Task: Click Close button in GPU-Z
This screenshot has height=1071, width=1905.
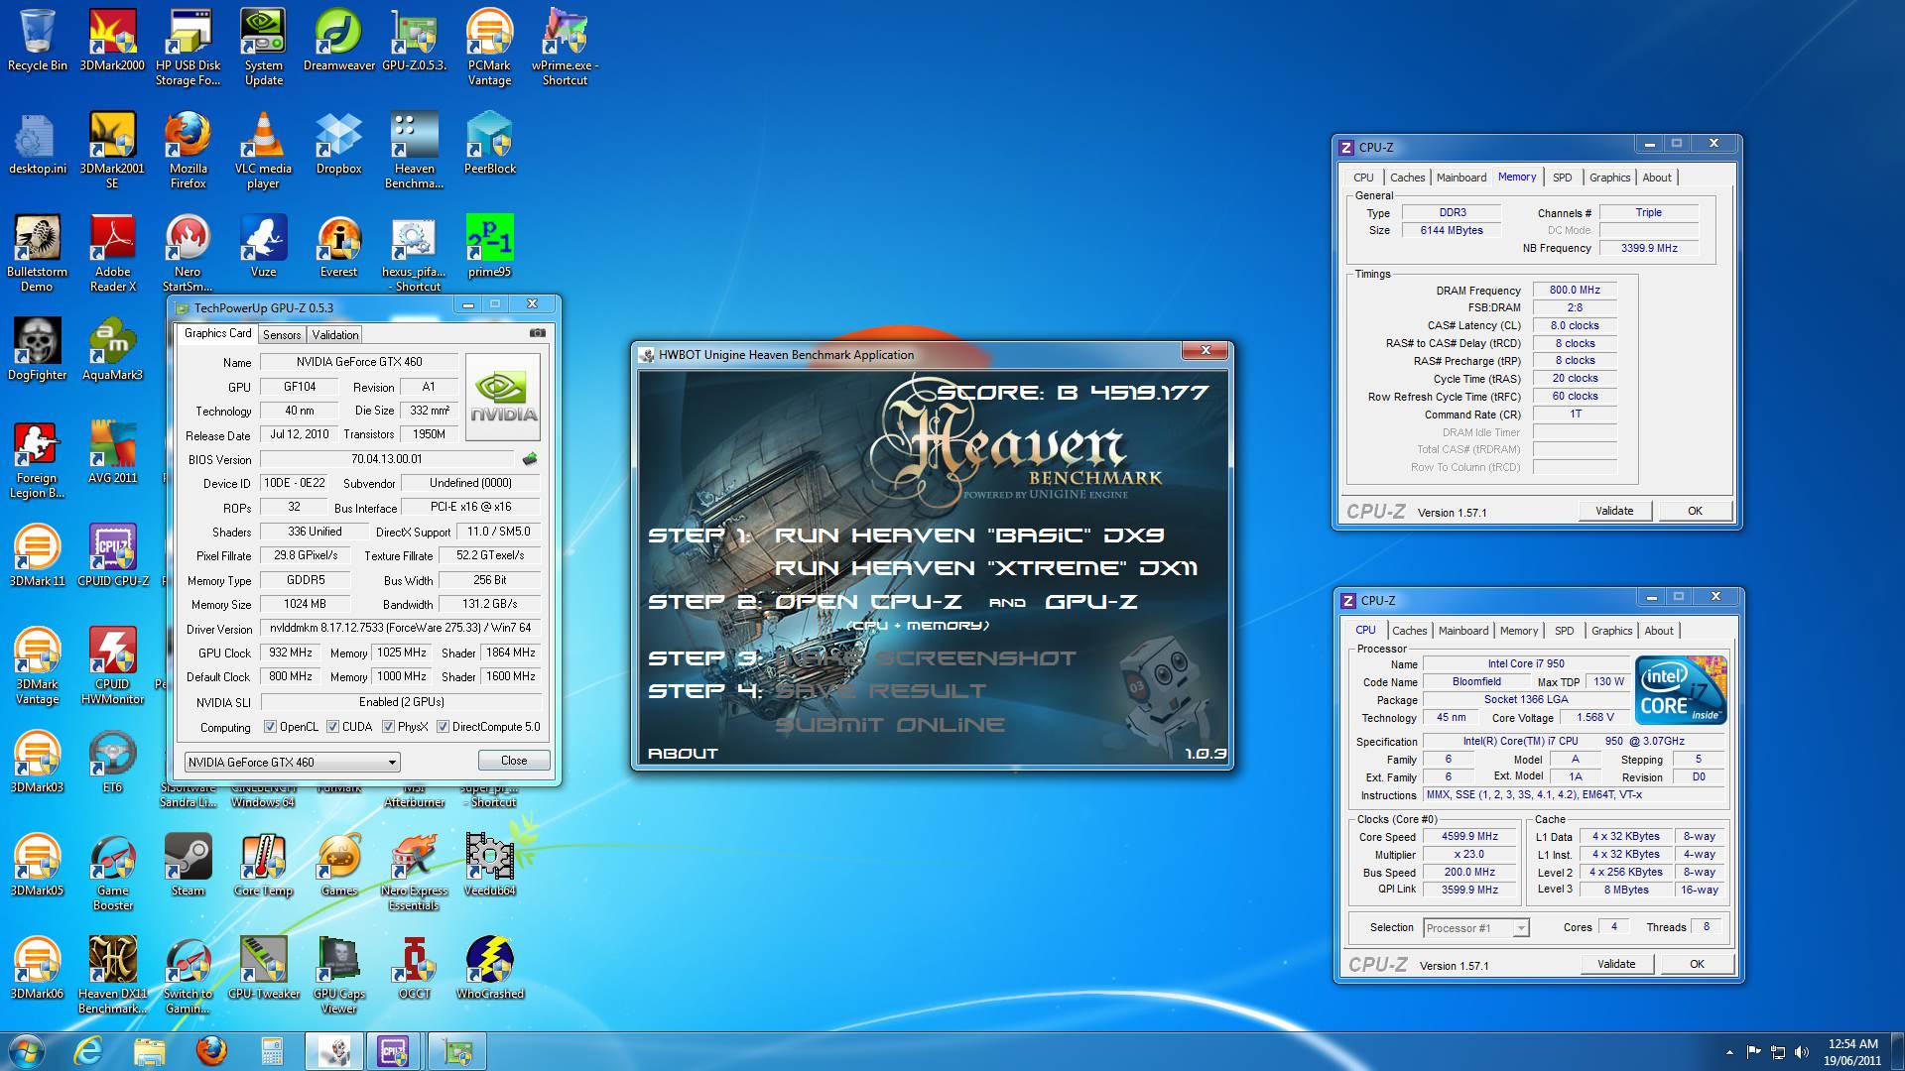Action: (514, 761)
